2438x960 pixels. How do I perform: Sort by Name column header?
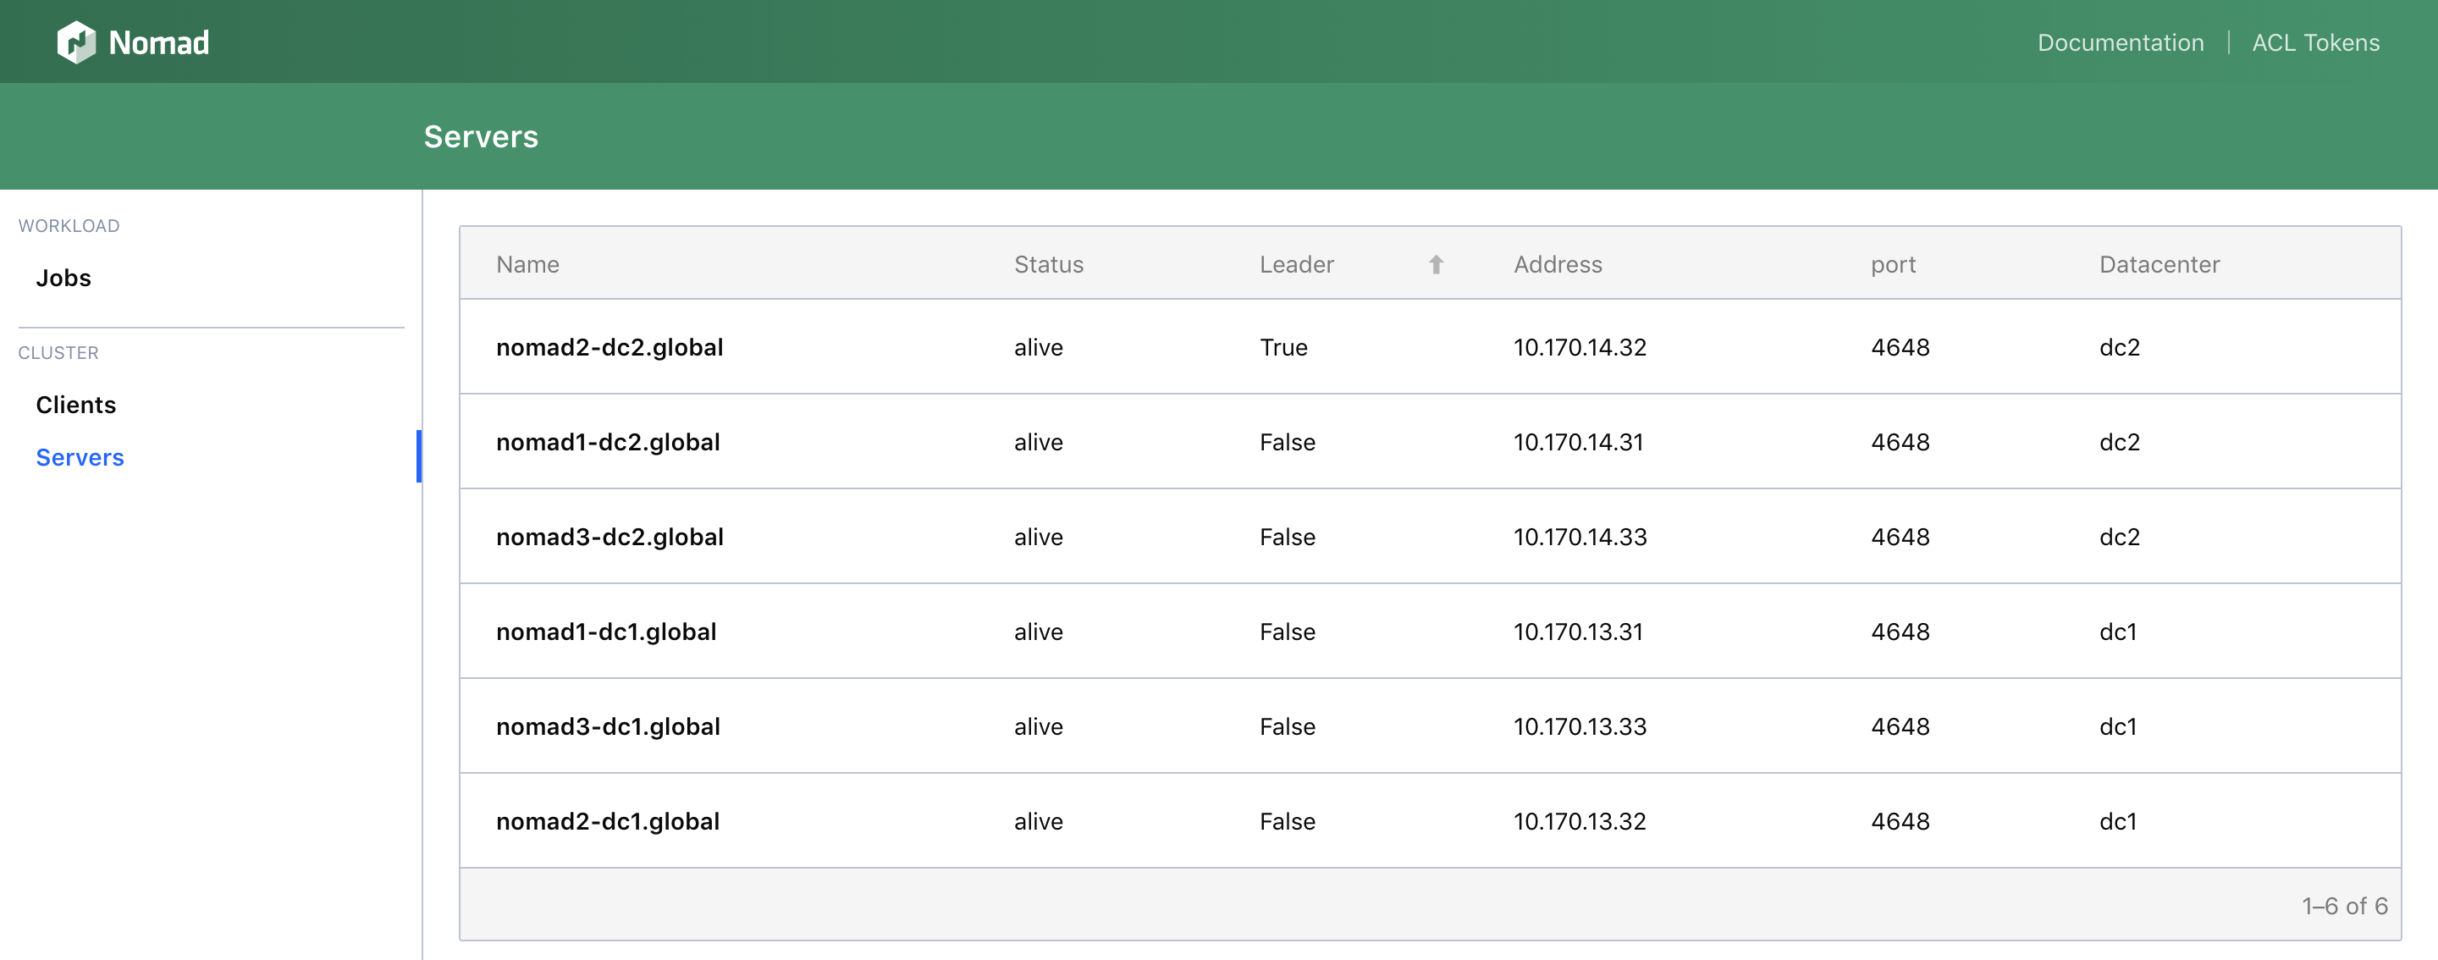[527, 264]
